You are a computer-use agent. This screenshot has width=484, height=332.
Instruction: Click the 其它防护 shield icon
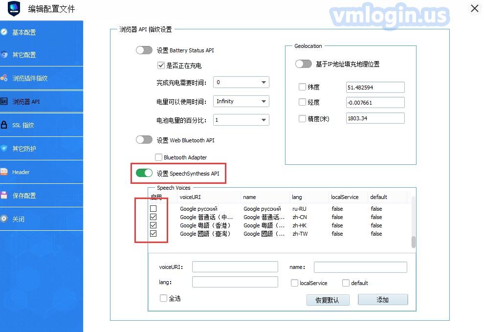[4, 148]
